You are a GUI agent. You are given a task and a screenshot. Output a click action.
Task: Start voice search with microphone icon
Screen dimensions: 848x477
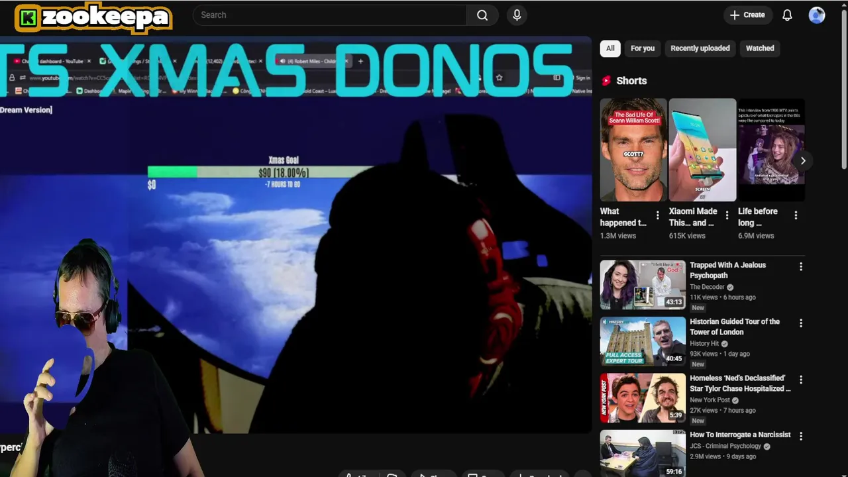pos(517,15)
